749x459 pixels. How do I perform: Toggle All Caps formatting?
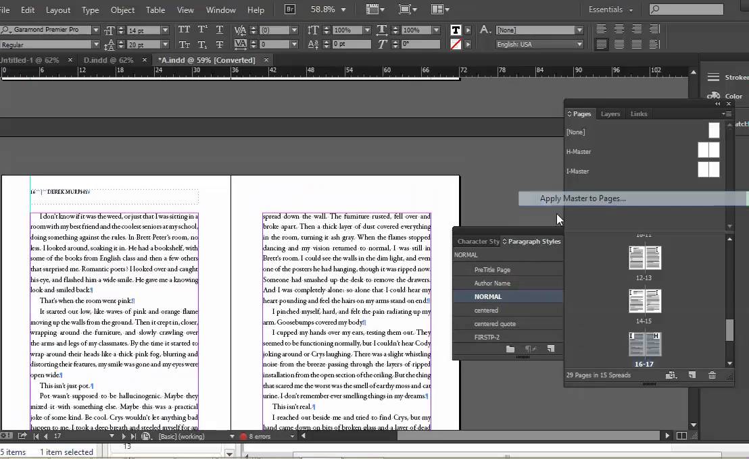[x=185, y=30]
